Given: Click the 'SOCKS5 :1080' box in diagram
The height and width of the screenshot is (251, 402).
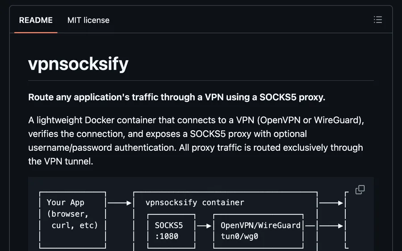Looking at the screenshot, I should tap(171, 231).
